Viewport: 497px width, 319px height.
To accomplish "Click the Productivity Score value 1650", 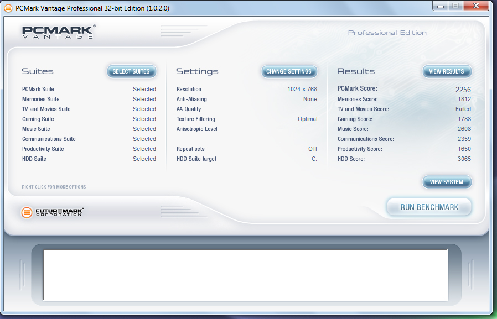I will (x=464, y=149).
